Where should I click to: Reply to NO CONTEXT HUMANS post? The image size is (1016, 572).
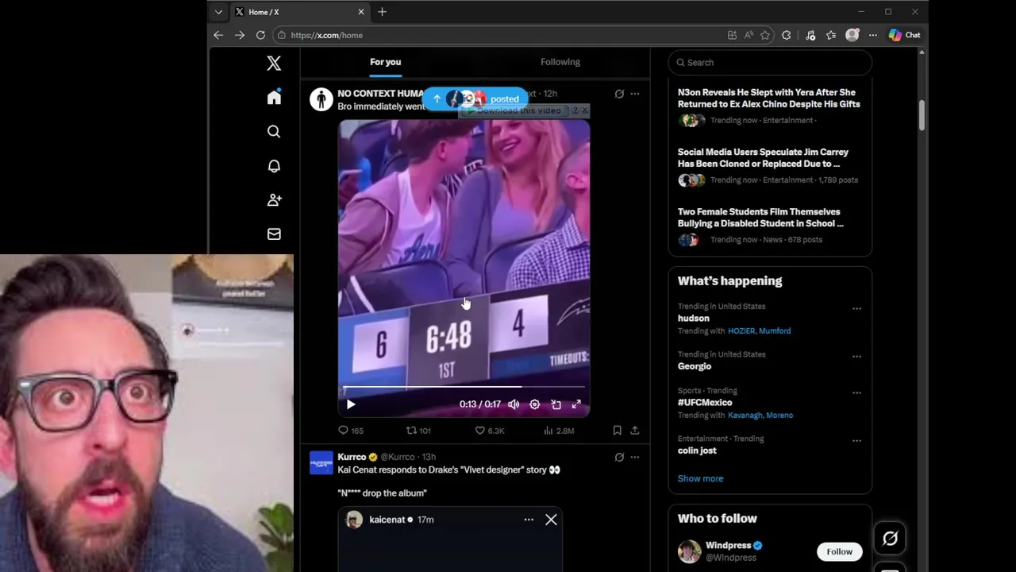coord(351,431)
